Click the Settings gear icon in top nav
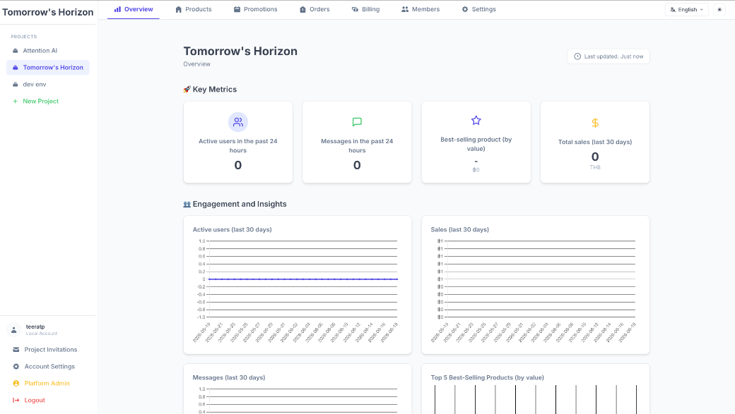The width and height of the screenshot is (735, 414). pyautogui.click(x=465, y=9)
